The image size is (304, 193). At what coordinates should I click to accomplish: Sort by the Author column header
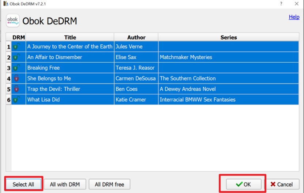pyautogui.click(x=136, y=37)
